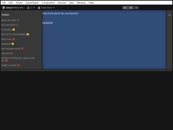This screenshot has width=173, height=130.
Task: Click the test label in right panel
Action: coord(169,15)
